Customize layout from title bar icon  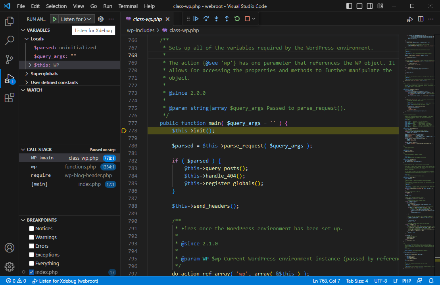point(380,6)
